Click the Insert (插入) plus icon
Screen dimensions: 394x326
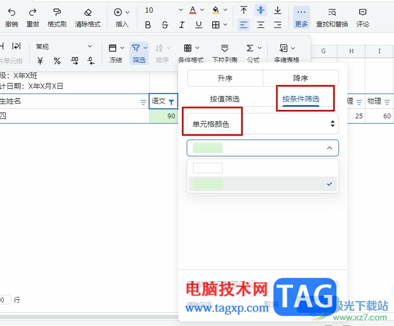[x=118, y=12]
